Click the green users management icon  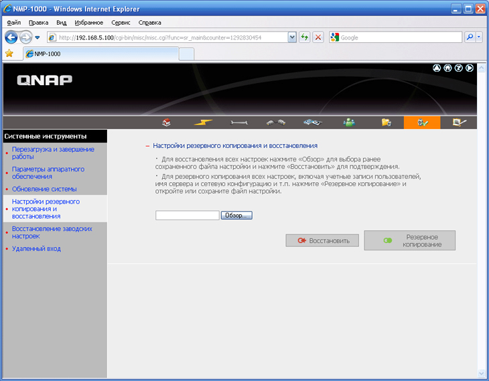[349, 123]
